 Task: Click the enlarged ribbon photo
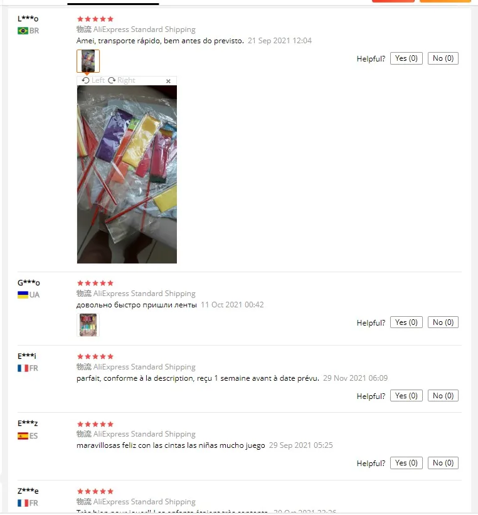coord(127,174)
